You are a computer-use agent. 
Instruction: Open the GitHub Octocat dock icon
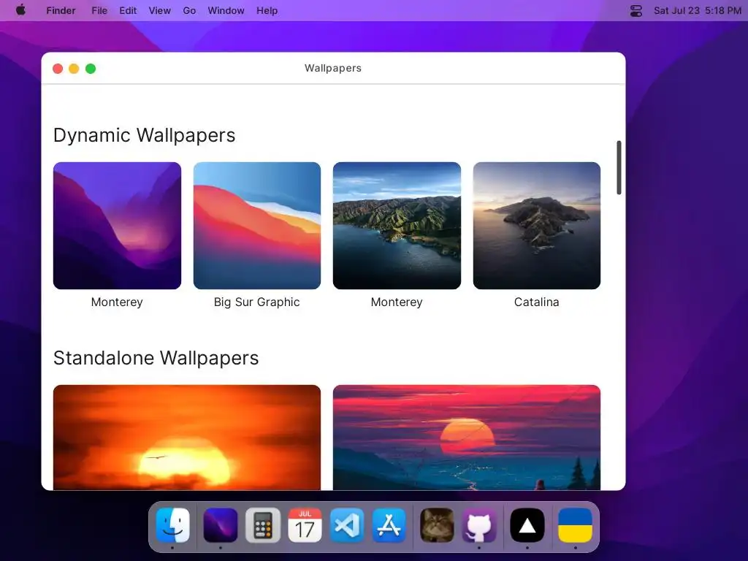tap(479, 525)
